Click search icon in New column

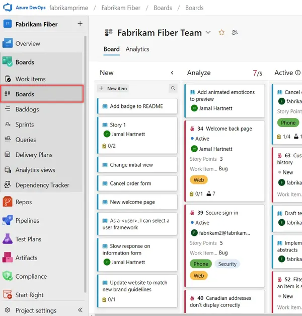click(173, 88)
